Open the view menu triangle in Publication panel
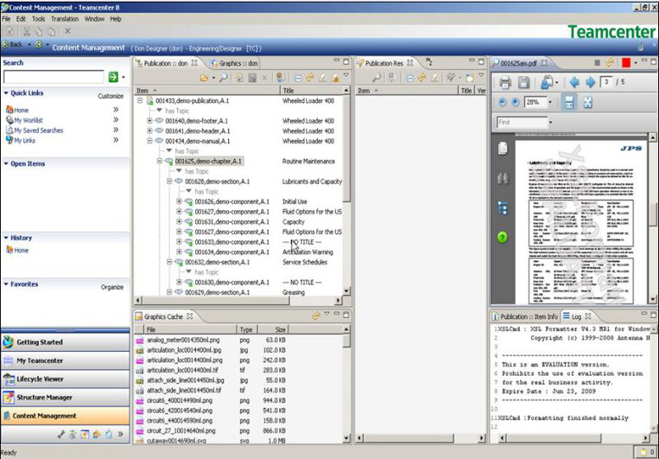The width and height of the screenshot is (659, 459). click(346, 76)
